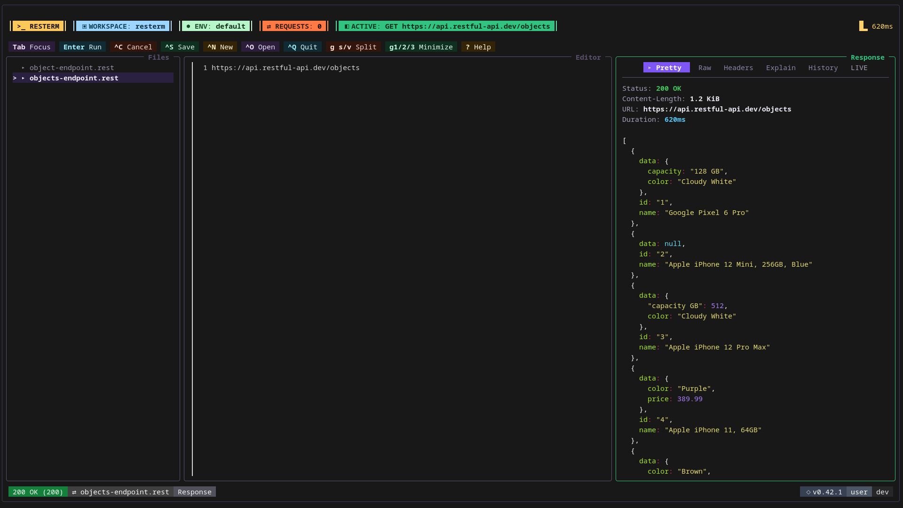Click the 200 OK (200) status bar badge
Image resolution: width=903 pixels, height=508 pixels.
click(x=38, y=492)
